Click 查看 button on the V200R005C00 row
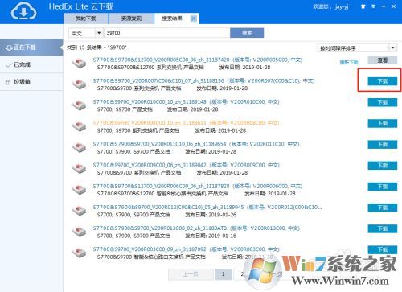The height and width of the screenshot is (292, 402). point(383,60)
